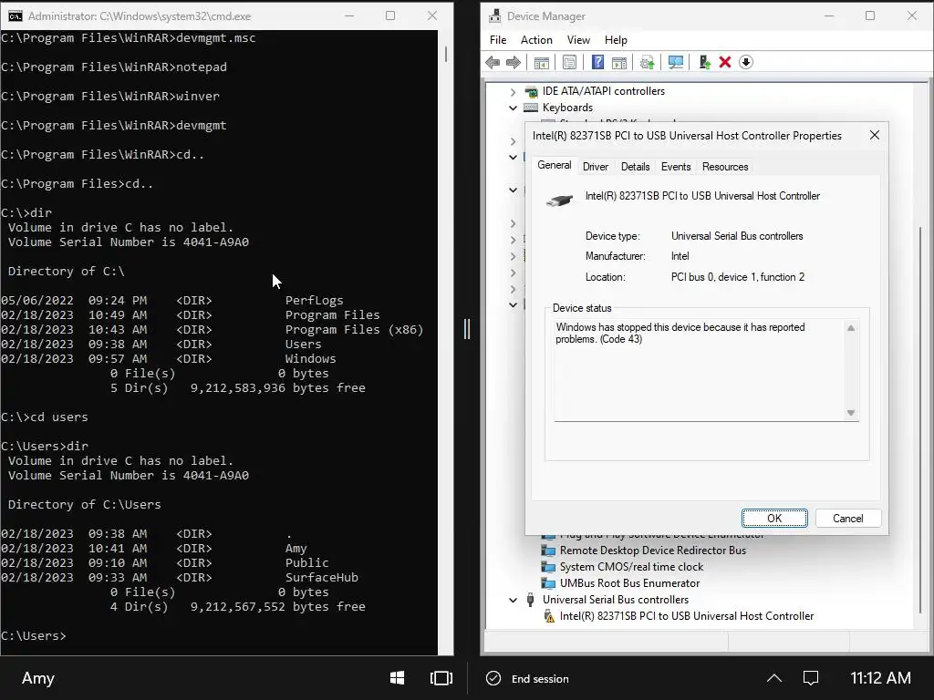Open the File menu in Device Manager
Screen dimensions: 934x700
point(498,40)
